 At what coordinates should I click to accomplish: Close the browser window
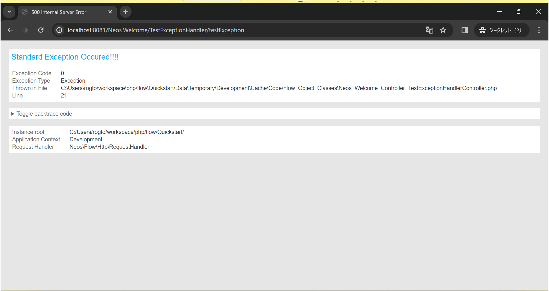(538, 12)
